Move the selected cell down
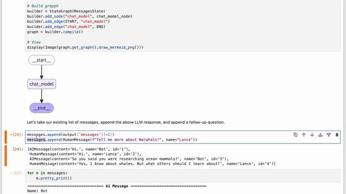Screen dimensions: 346x194 coord(312,135)
